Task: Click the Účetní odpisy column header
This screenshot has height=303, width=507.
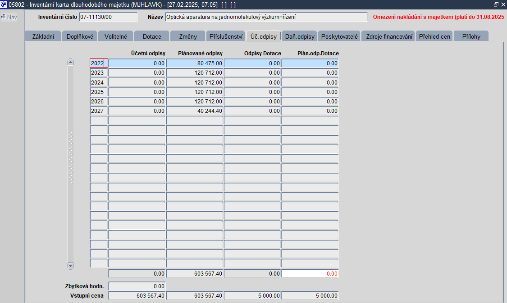Action: (148, 53)
